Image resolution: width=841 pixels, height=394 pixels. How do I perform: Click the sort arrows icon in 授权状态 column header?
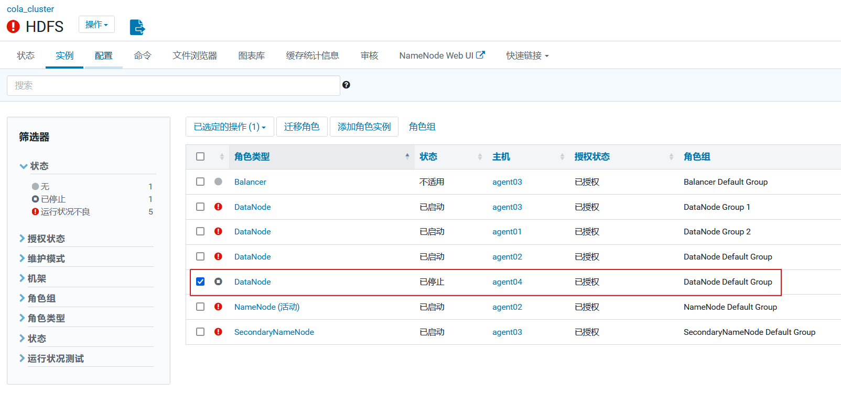671,157
